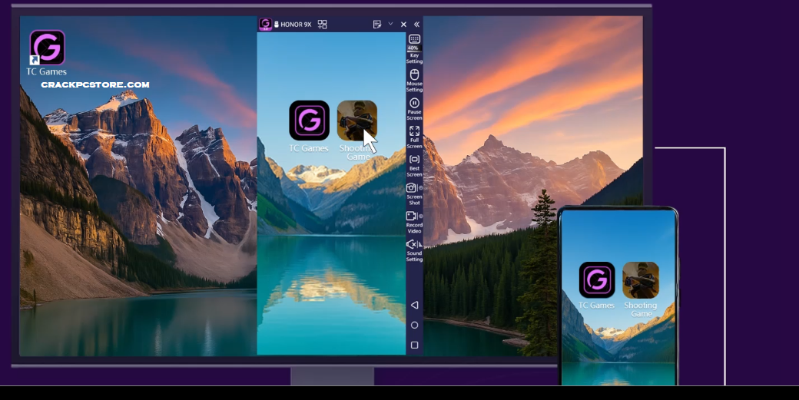The height and width of the screenshot is (400, 799).
Task: Expand the title bar dropdown arrow
Action: (390, 24)
